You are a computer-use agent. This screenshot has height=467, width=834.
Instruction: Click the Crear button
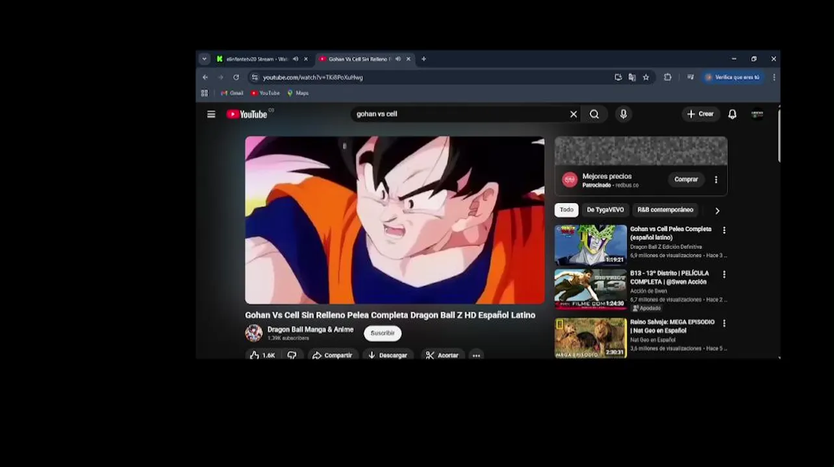701,114
